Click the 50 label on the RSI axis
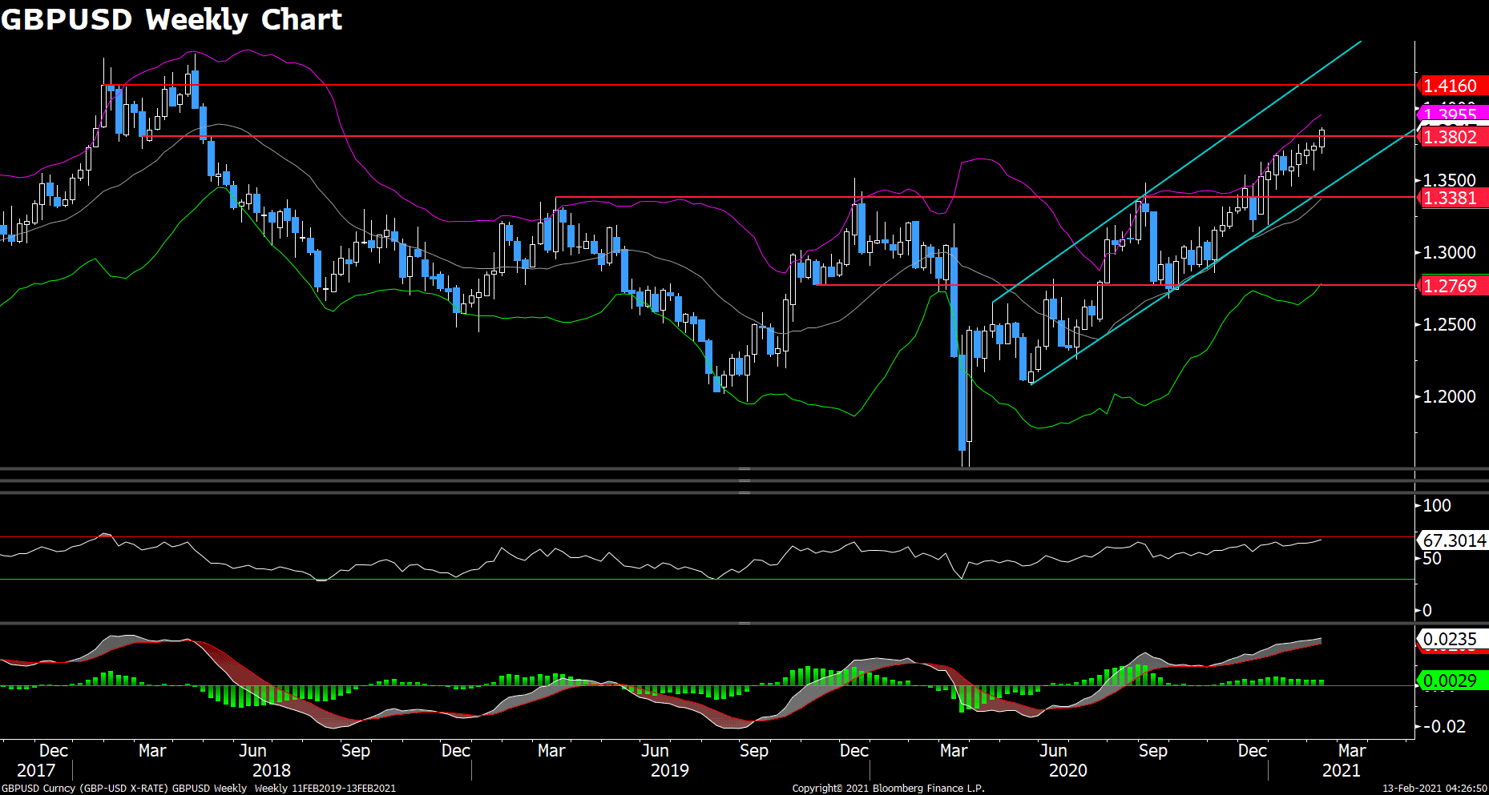This screenshot has height=795, width=1489. click(1432, 558)
